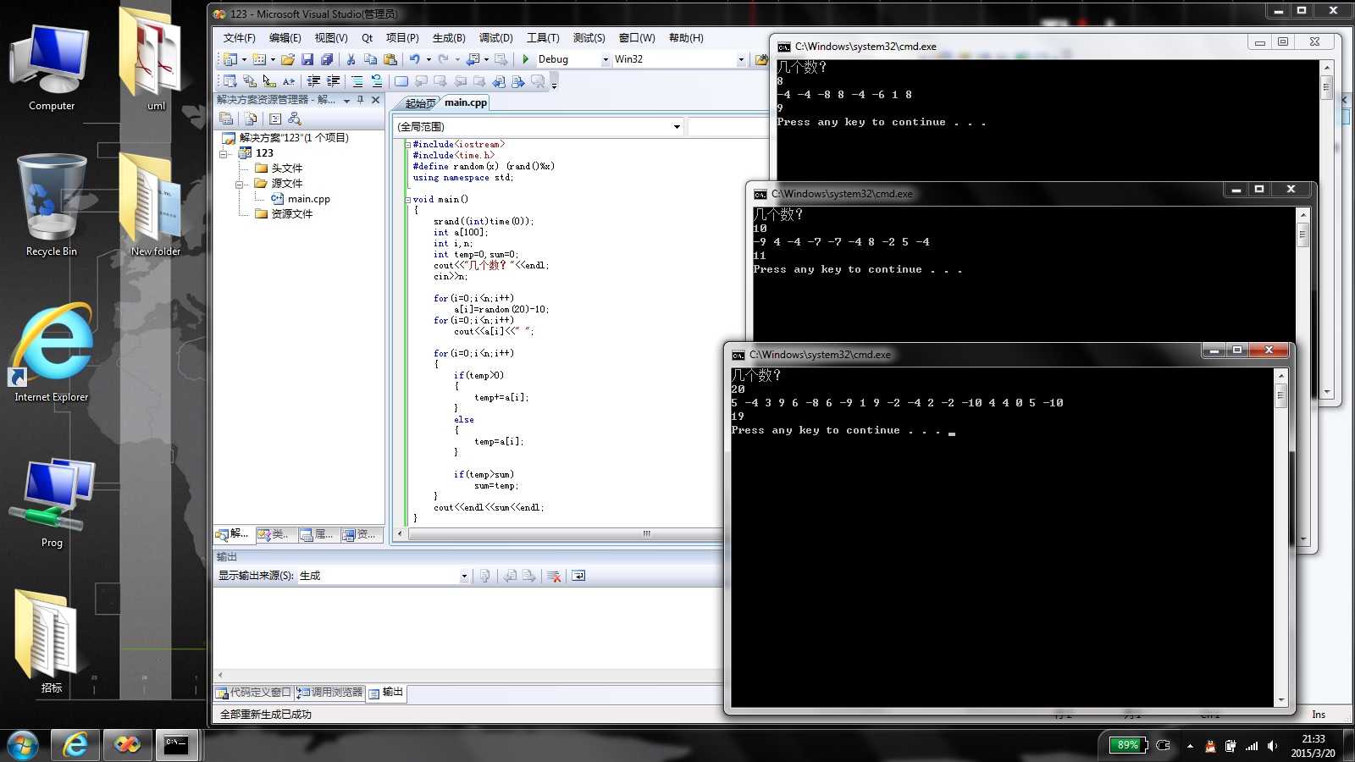The height and width of the screenshot is (762, 1355).
Task: Collapse the 源文件 folder node
Action: point(240,184)
